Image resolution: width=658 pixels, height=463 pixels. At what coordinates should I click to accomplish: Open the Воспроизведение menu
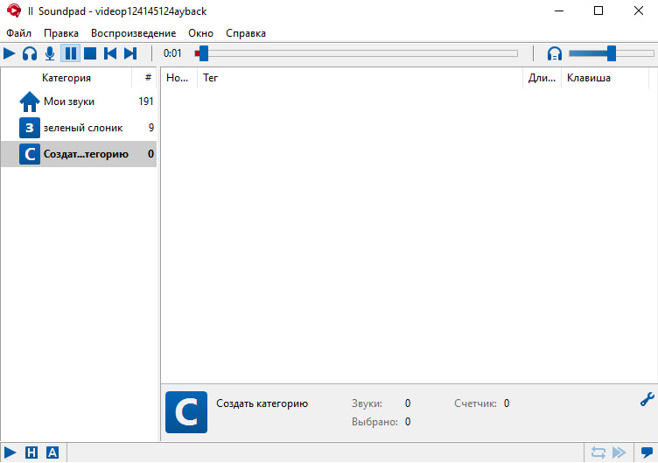tap(134, 33)
